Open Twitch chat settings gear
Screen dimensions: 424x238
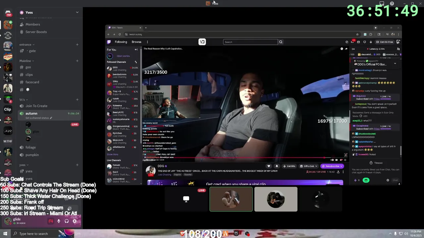click(388, 180)
